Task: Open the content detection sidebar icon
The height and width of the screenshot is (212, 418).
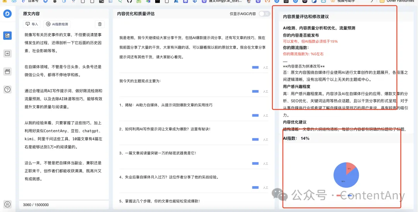Action: point(7,36)
